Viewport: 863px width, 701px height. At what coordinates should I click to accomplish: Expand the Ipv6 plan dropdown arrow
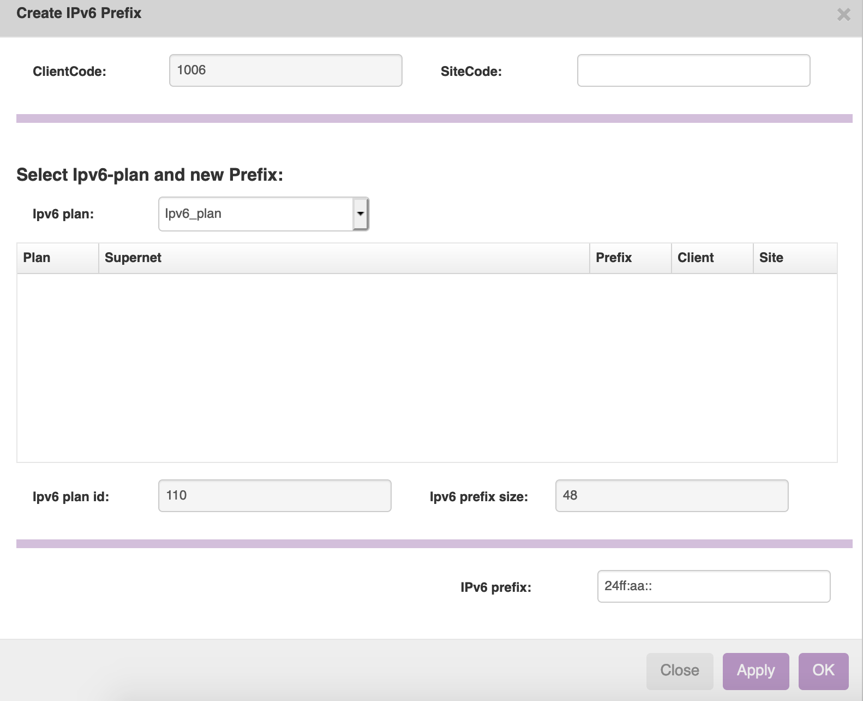[360, 214]
